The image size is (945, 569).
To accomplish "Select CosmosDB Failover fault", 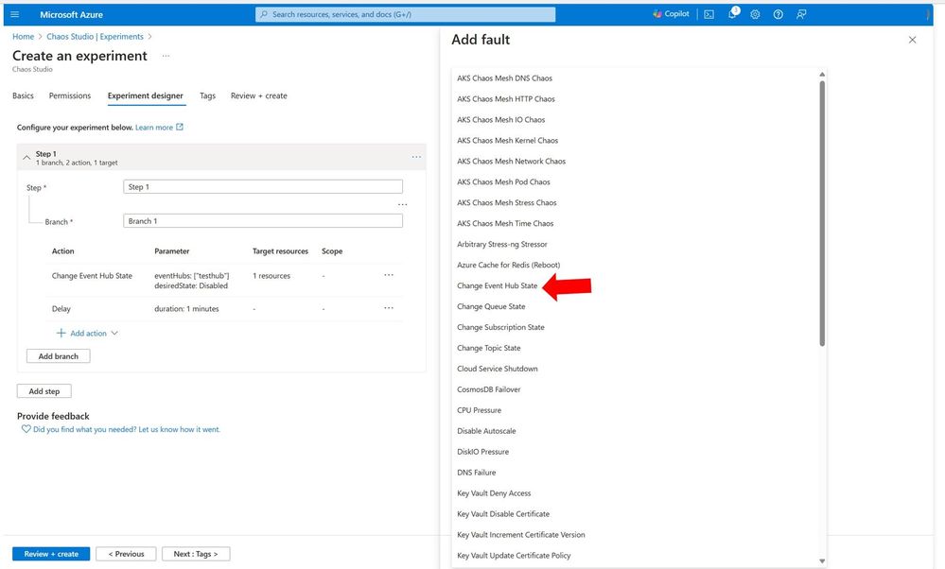I will point(489,389).
